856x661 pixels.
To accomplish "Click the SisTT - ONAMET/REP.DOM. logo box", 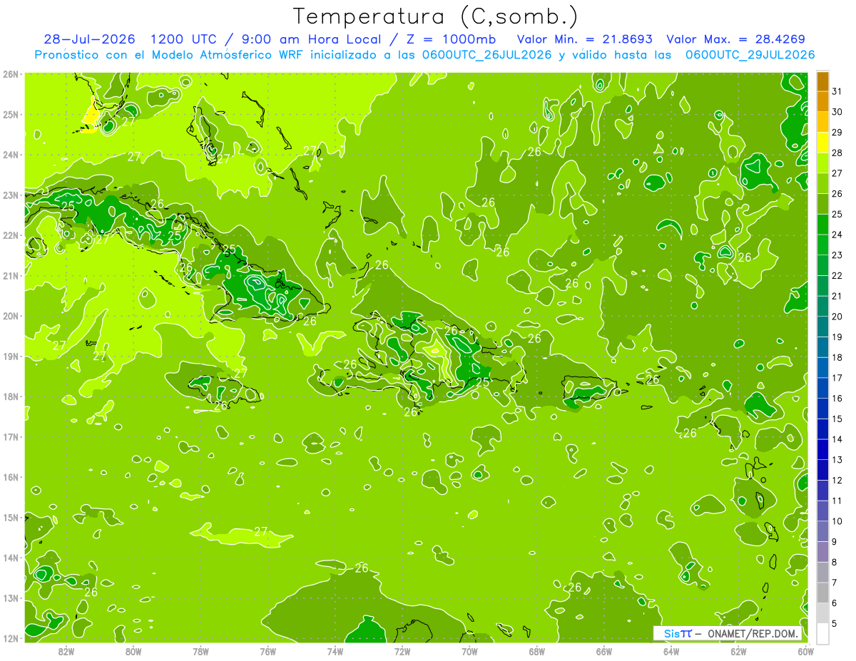I will point(728,633).
